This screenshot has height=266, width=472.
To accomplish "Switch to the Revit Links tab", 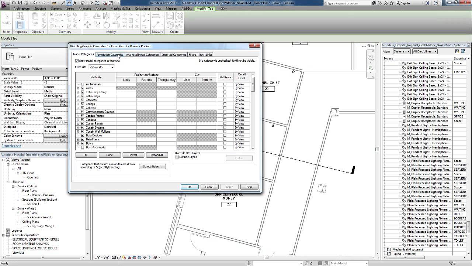I will tap(205, 55).
